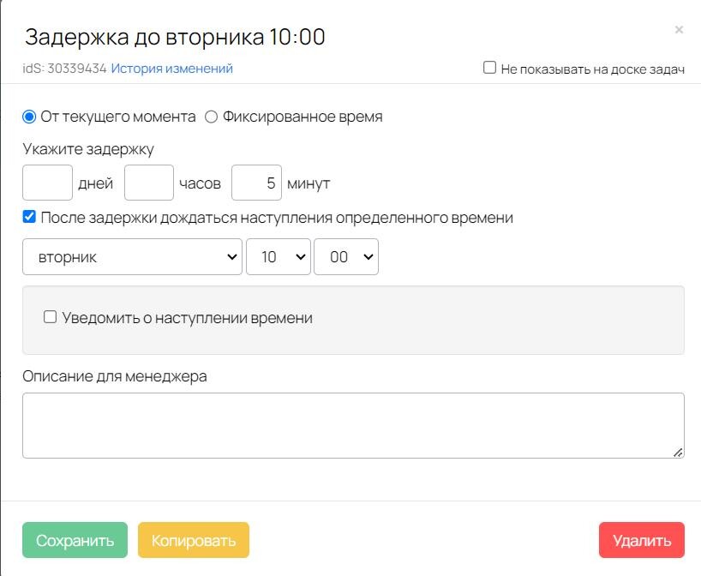Enable Не показывать на доске задач checkbox

tap(489, 68)
